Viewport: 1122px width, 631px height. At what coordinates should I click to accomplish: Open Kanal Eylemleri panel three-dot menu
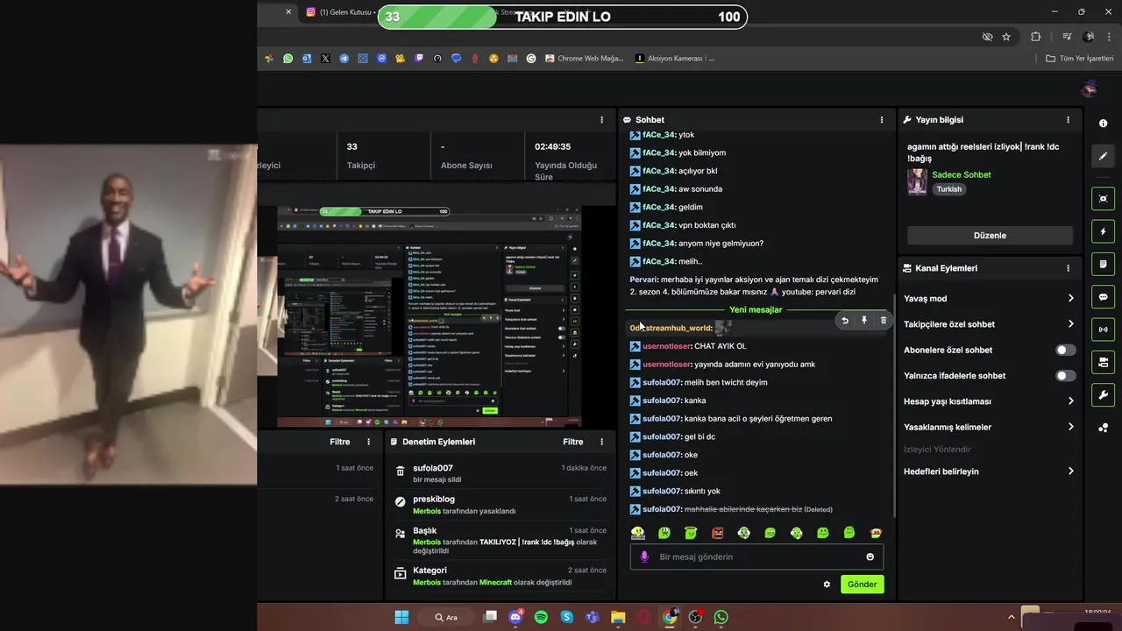[1068, 268]
